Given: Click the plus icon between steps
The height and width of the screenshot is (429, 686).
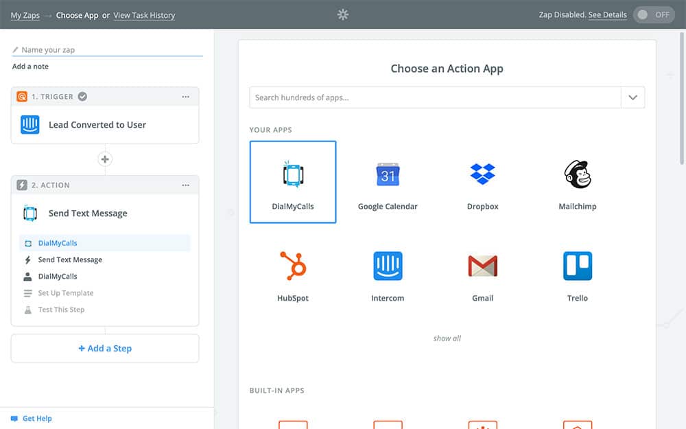Looking at the screenshot, I should pyautogui.click(x=105, y=159).
